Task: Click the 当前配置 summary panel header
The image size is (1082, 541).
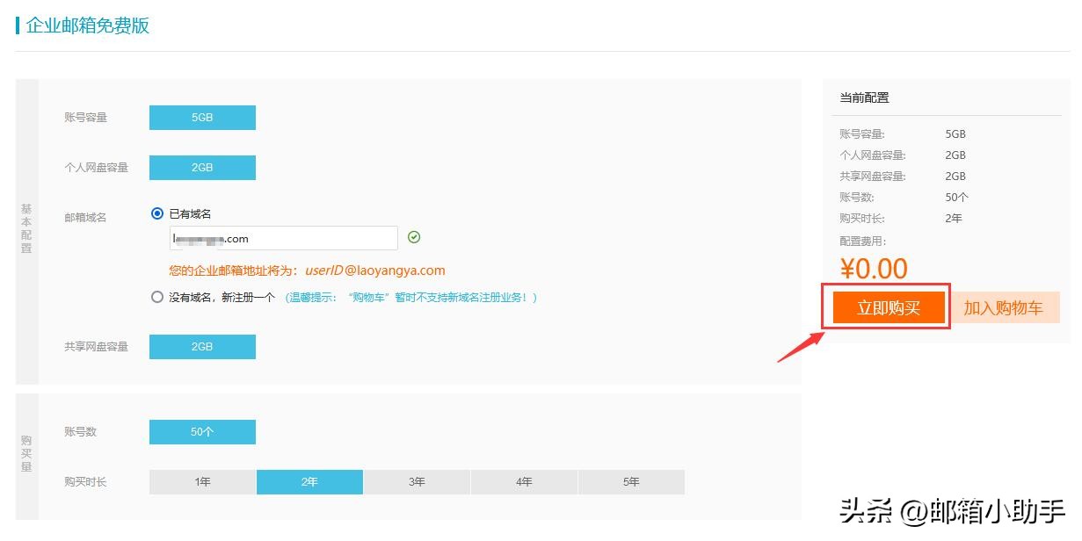Action: click(x=857, y=97)
